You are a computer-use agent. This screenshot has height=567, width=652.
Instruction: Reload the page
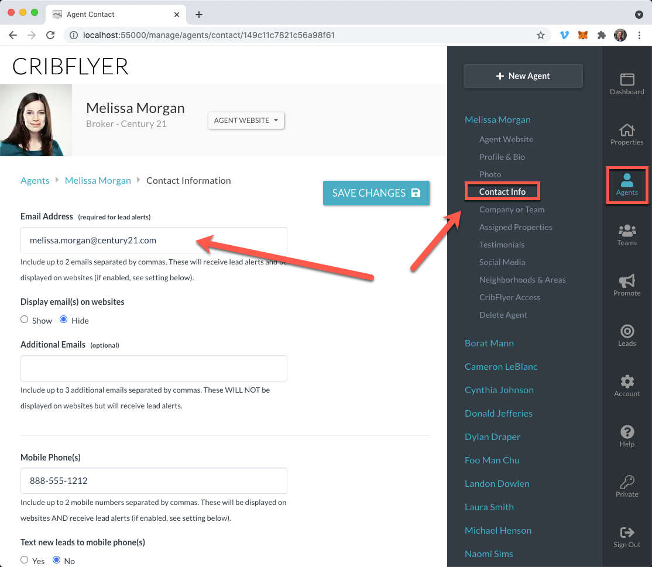pos(50,35)
